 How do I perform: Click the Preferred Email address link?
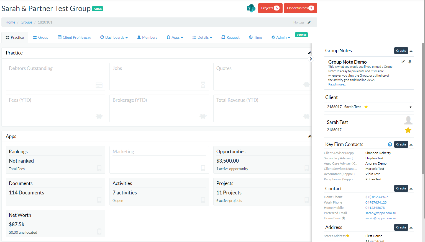pyautogui.click(x=381, y=213)
